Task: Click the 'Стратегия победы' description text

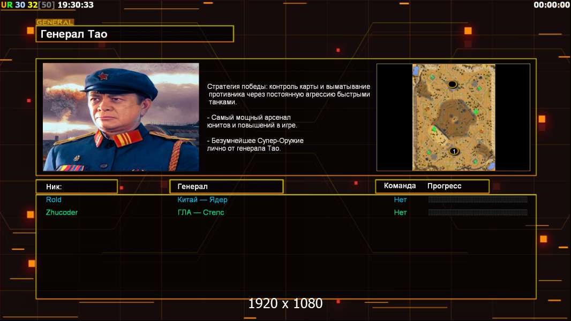Action: tap(288, 94)
